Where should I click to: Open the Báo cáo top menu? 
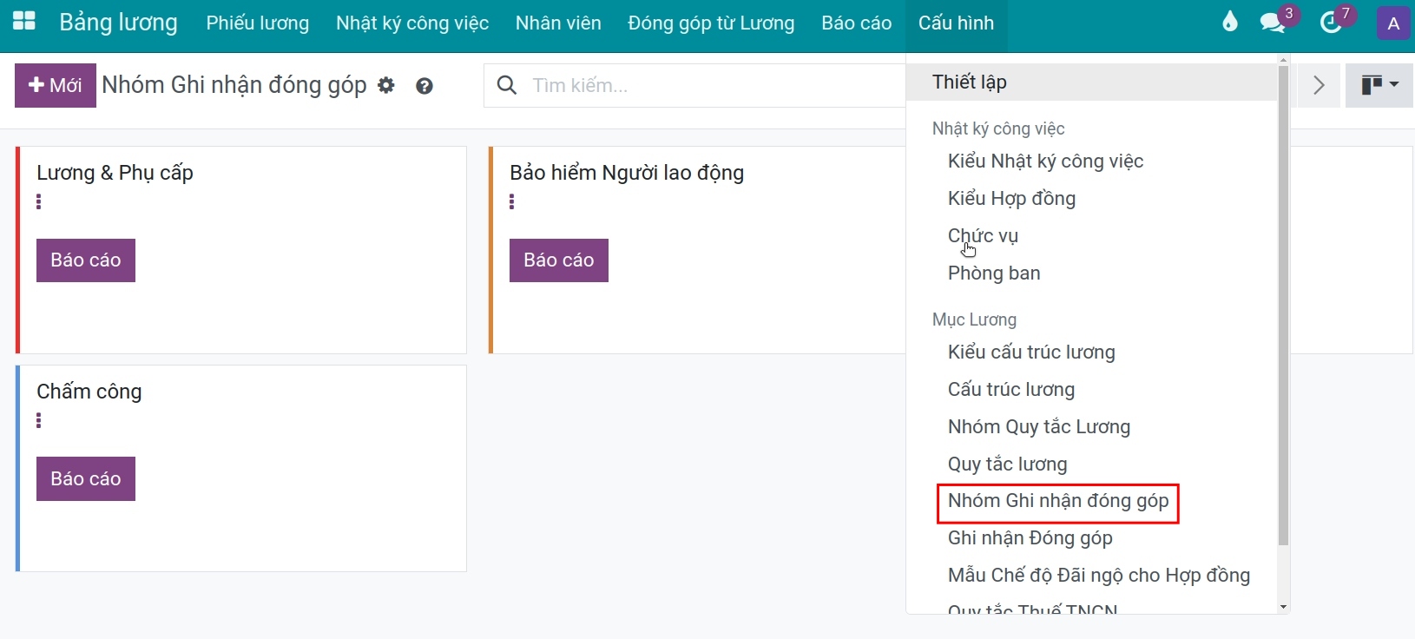pyautogui.click(x=857, y=23)
